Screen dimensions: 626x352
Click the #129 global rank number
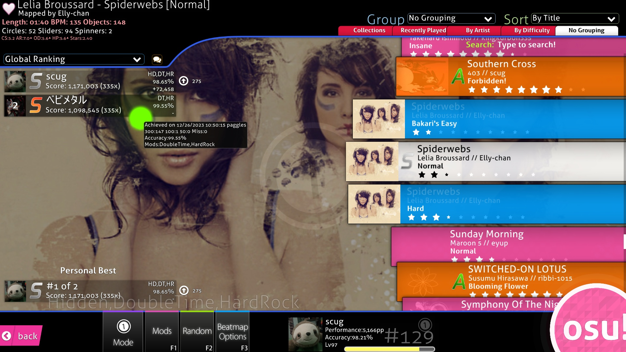pyautogui.click(x=409, y=337)
